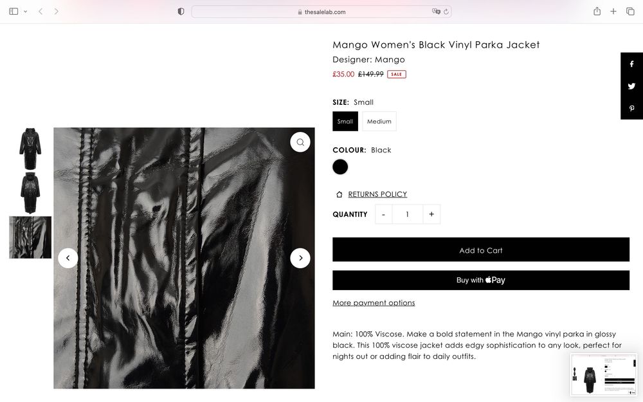Pin product on Pinterest
The height and width of the screenshot is (402, 643).
pyautogui.click(x=631, y=109)
